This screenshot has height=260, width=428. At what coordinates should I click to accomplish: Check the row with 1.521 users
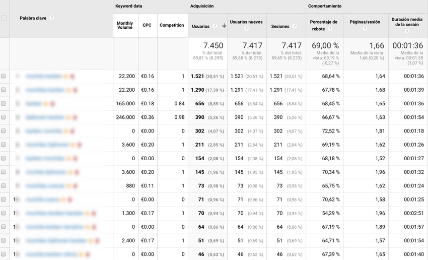click(x=4, y=76)
